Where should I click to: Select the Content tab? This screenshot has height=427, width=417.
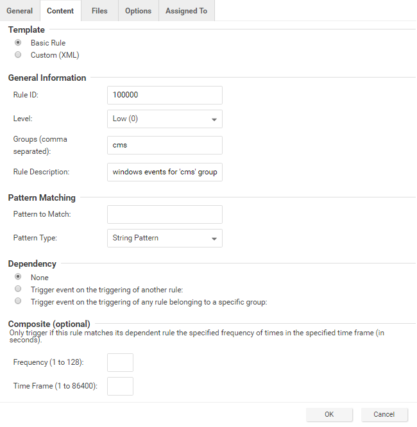[x=60, y=11]
